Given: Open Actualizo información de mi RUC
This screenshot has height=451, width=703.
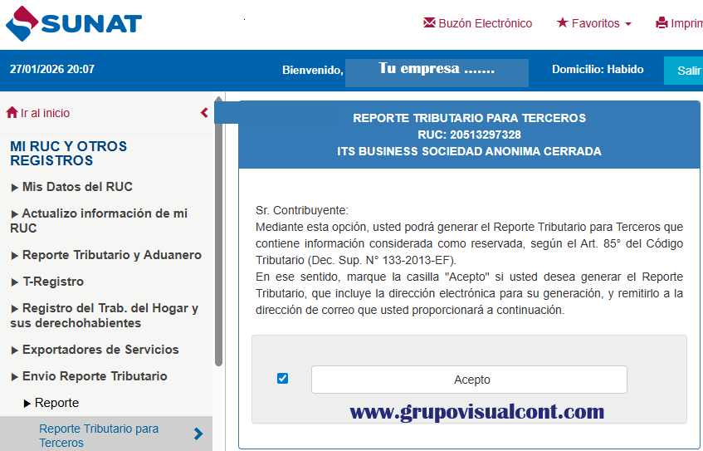Looking at the screenshot, I should coord(99,220).
